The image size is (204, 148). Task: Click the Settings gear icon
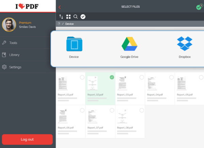4,67
